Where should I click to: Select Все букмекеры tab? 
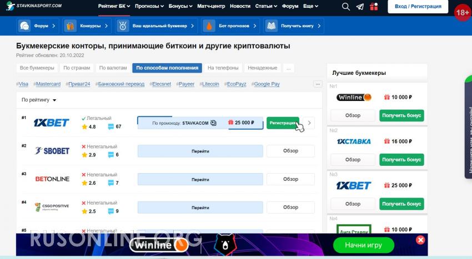point(37,68)
